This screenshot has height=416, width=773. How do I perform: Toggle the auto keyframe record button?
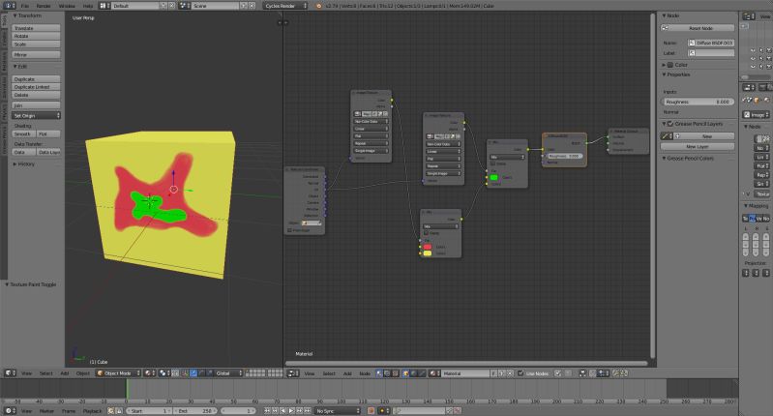[x=371, y=410]
